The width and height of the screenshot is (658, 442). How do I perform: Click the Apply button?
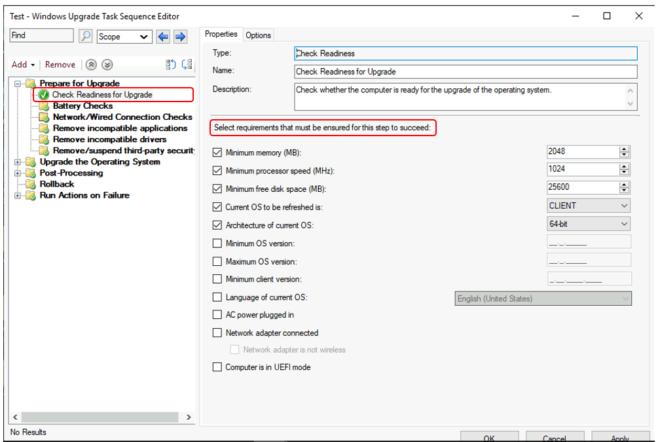tap(620, 437)
